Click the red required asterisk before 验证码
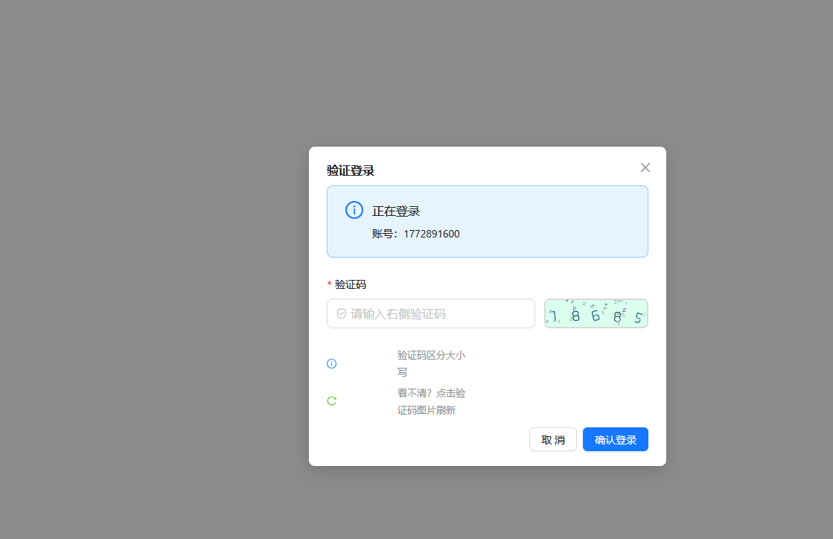 (x=329, y=285)
